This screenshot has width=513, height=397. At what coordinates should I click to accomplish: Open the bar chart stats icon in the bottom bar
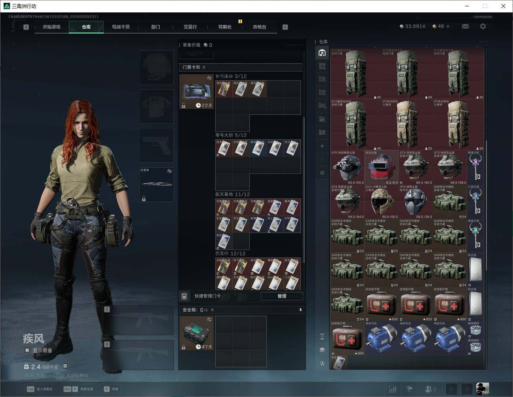click(393, 389)
